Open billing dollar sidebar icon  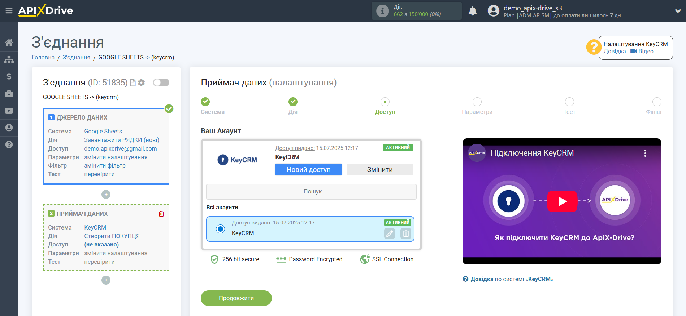point(9,76)
